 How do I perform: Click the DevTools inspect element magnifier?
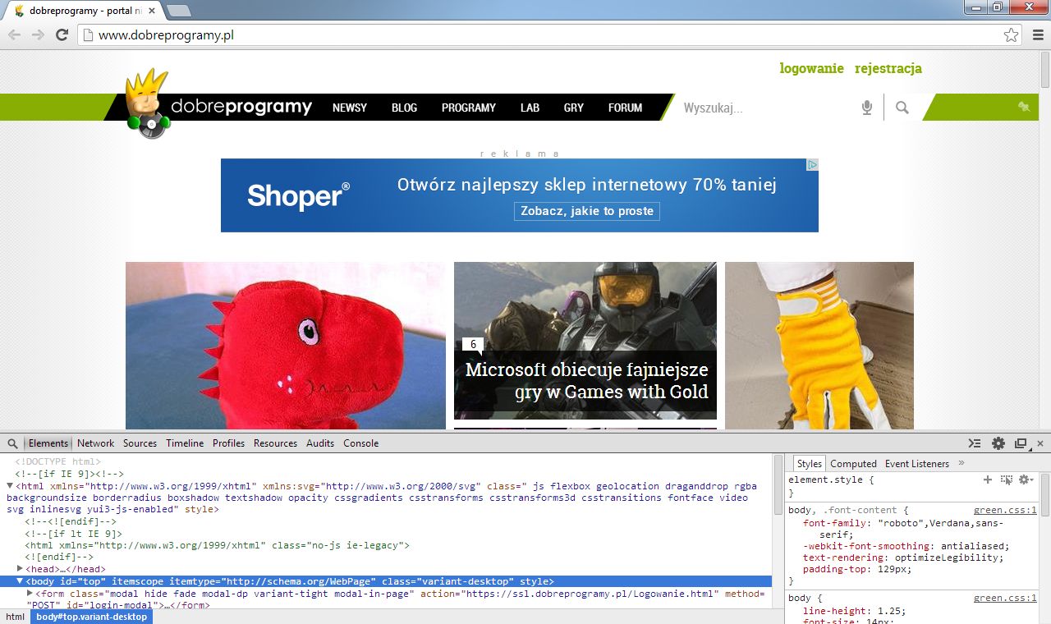click(x=12, y=443)
